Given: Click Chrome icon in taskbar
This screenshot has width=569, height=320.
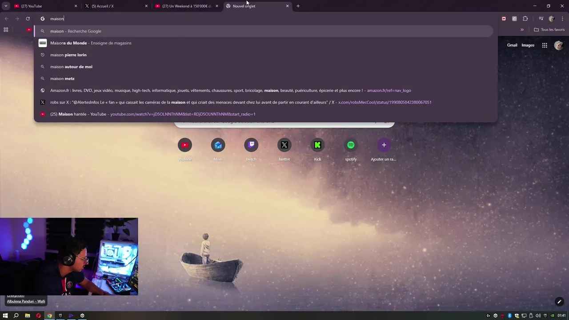Looking at the screenshot, I should 49,316.
